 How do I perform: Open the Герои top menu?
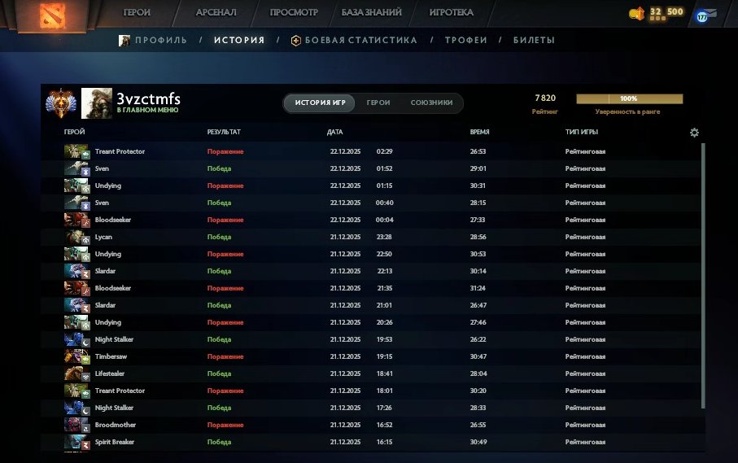coord(137,13)
